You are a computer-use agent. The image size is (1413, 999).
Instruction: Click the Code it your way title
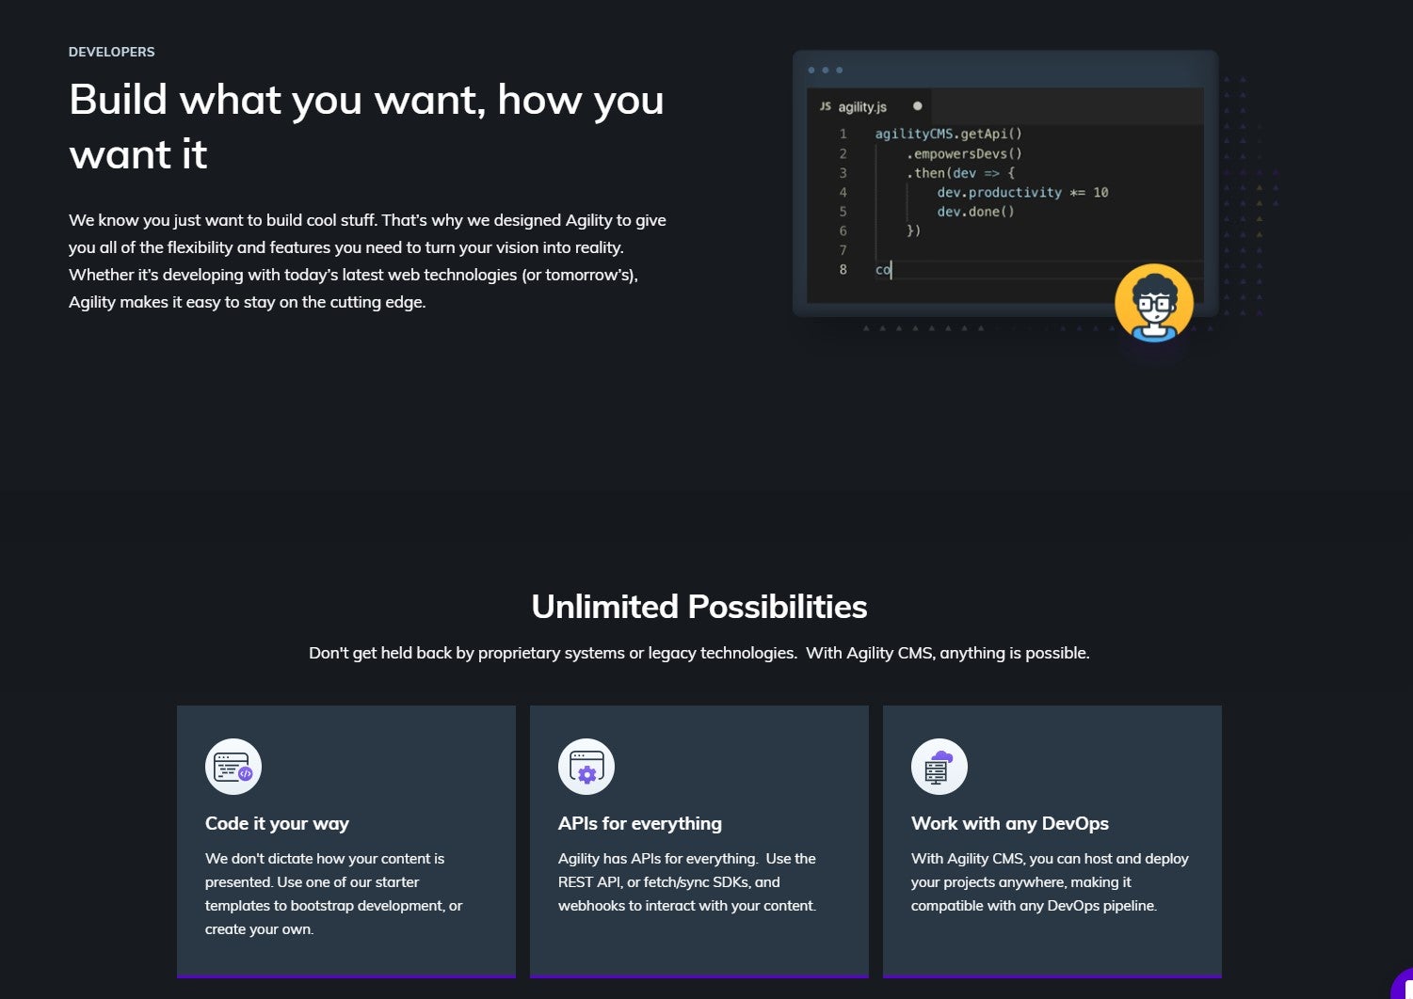pos(277,823)
